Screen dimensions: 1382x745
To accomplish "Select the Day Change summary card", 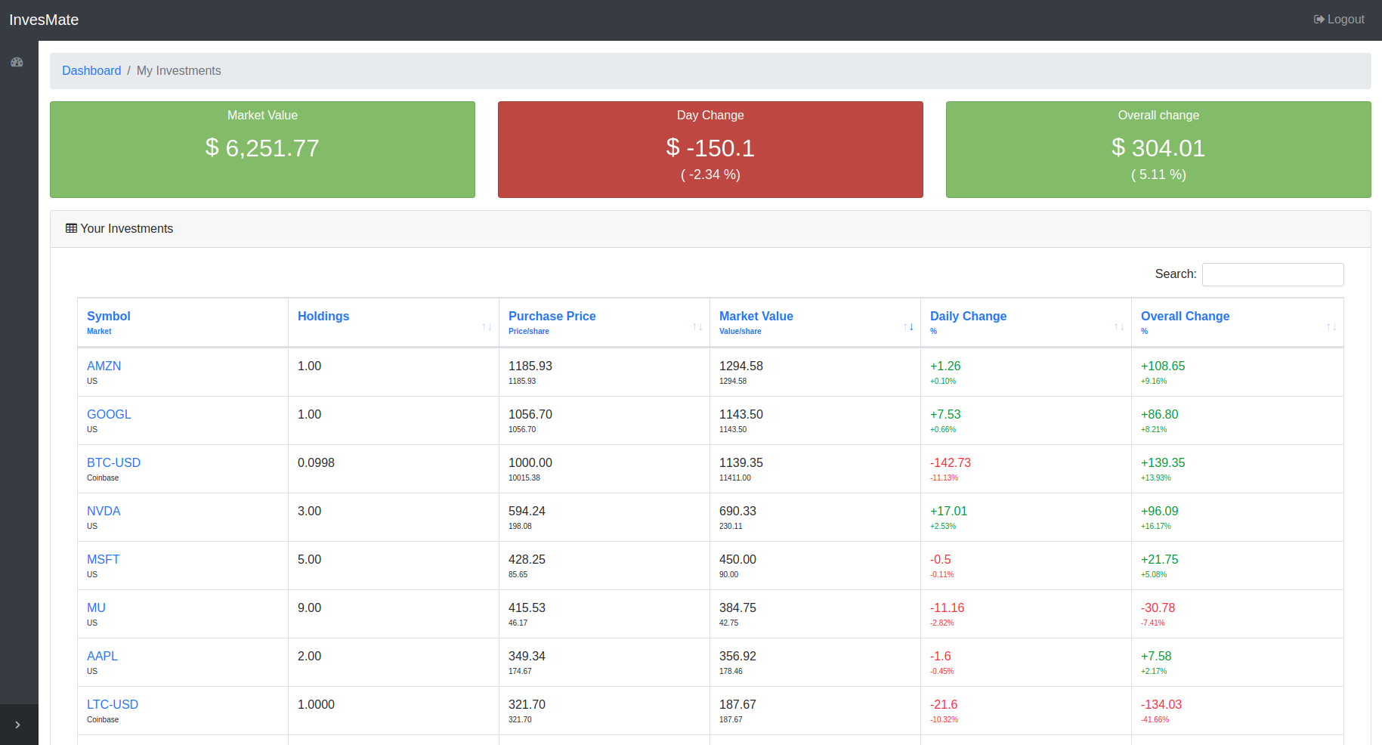I will (x=710, y=150).
